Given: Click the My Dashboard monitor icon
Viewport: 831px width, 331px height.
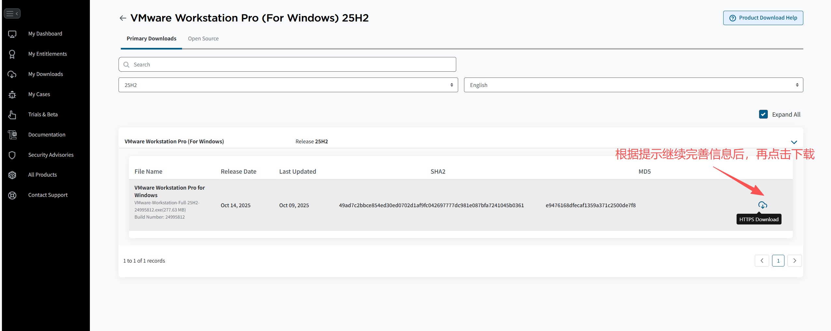Looking at the screenshot, I should click(x=12, y=34).
